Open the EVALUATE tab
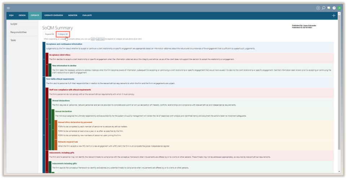The width and height of the screenshot is (347, 179). coord(87,15)
